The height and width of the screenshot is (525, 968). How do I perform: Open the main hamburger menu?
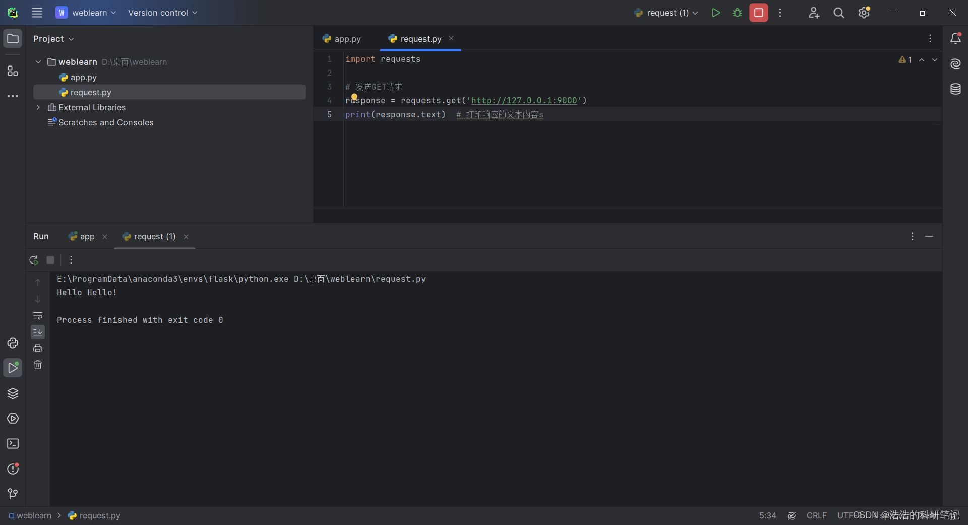tap(37, 13)
